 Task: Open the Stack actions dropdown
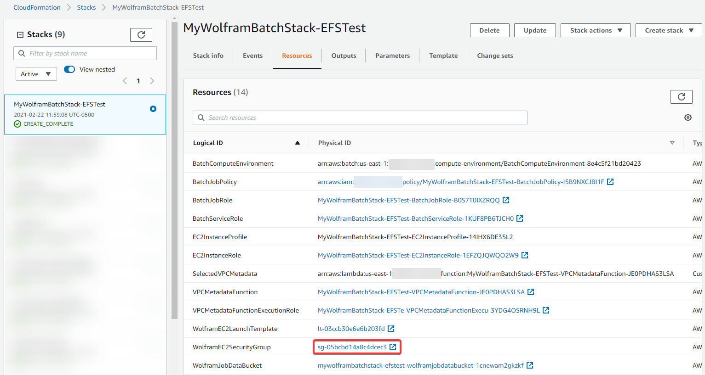point(596,30)
